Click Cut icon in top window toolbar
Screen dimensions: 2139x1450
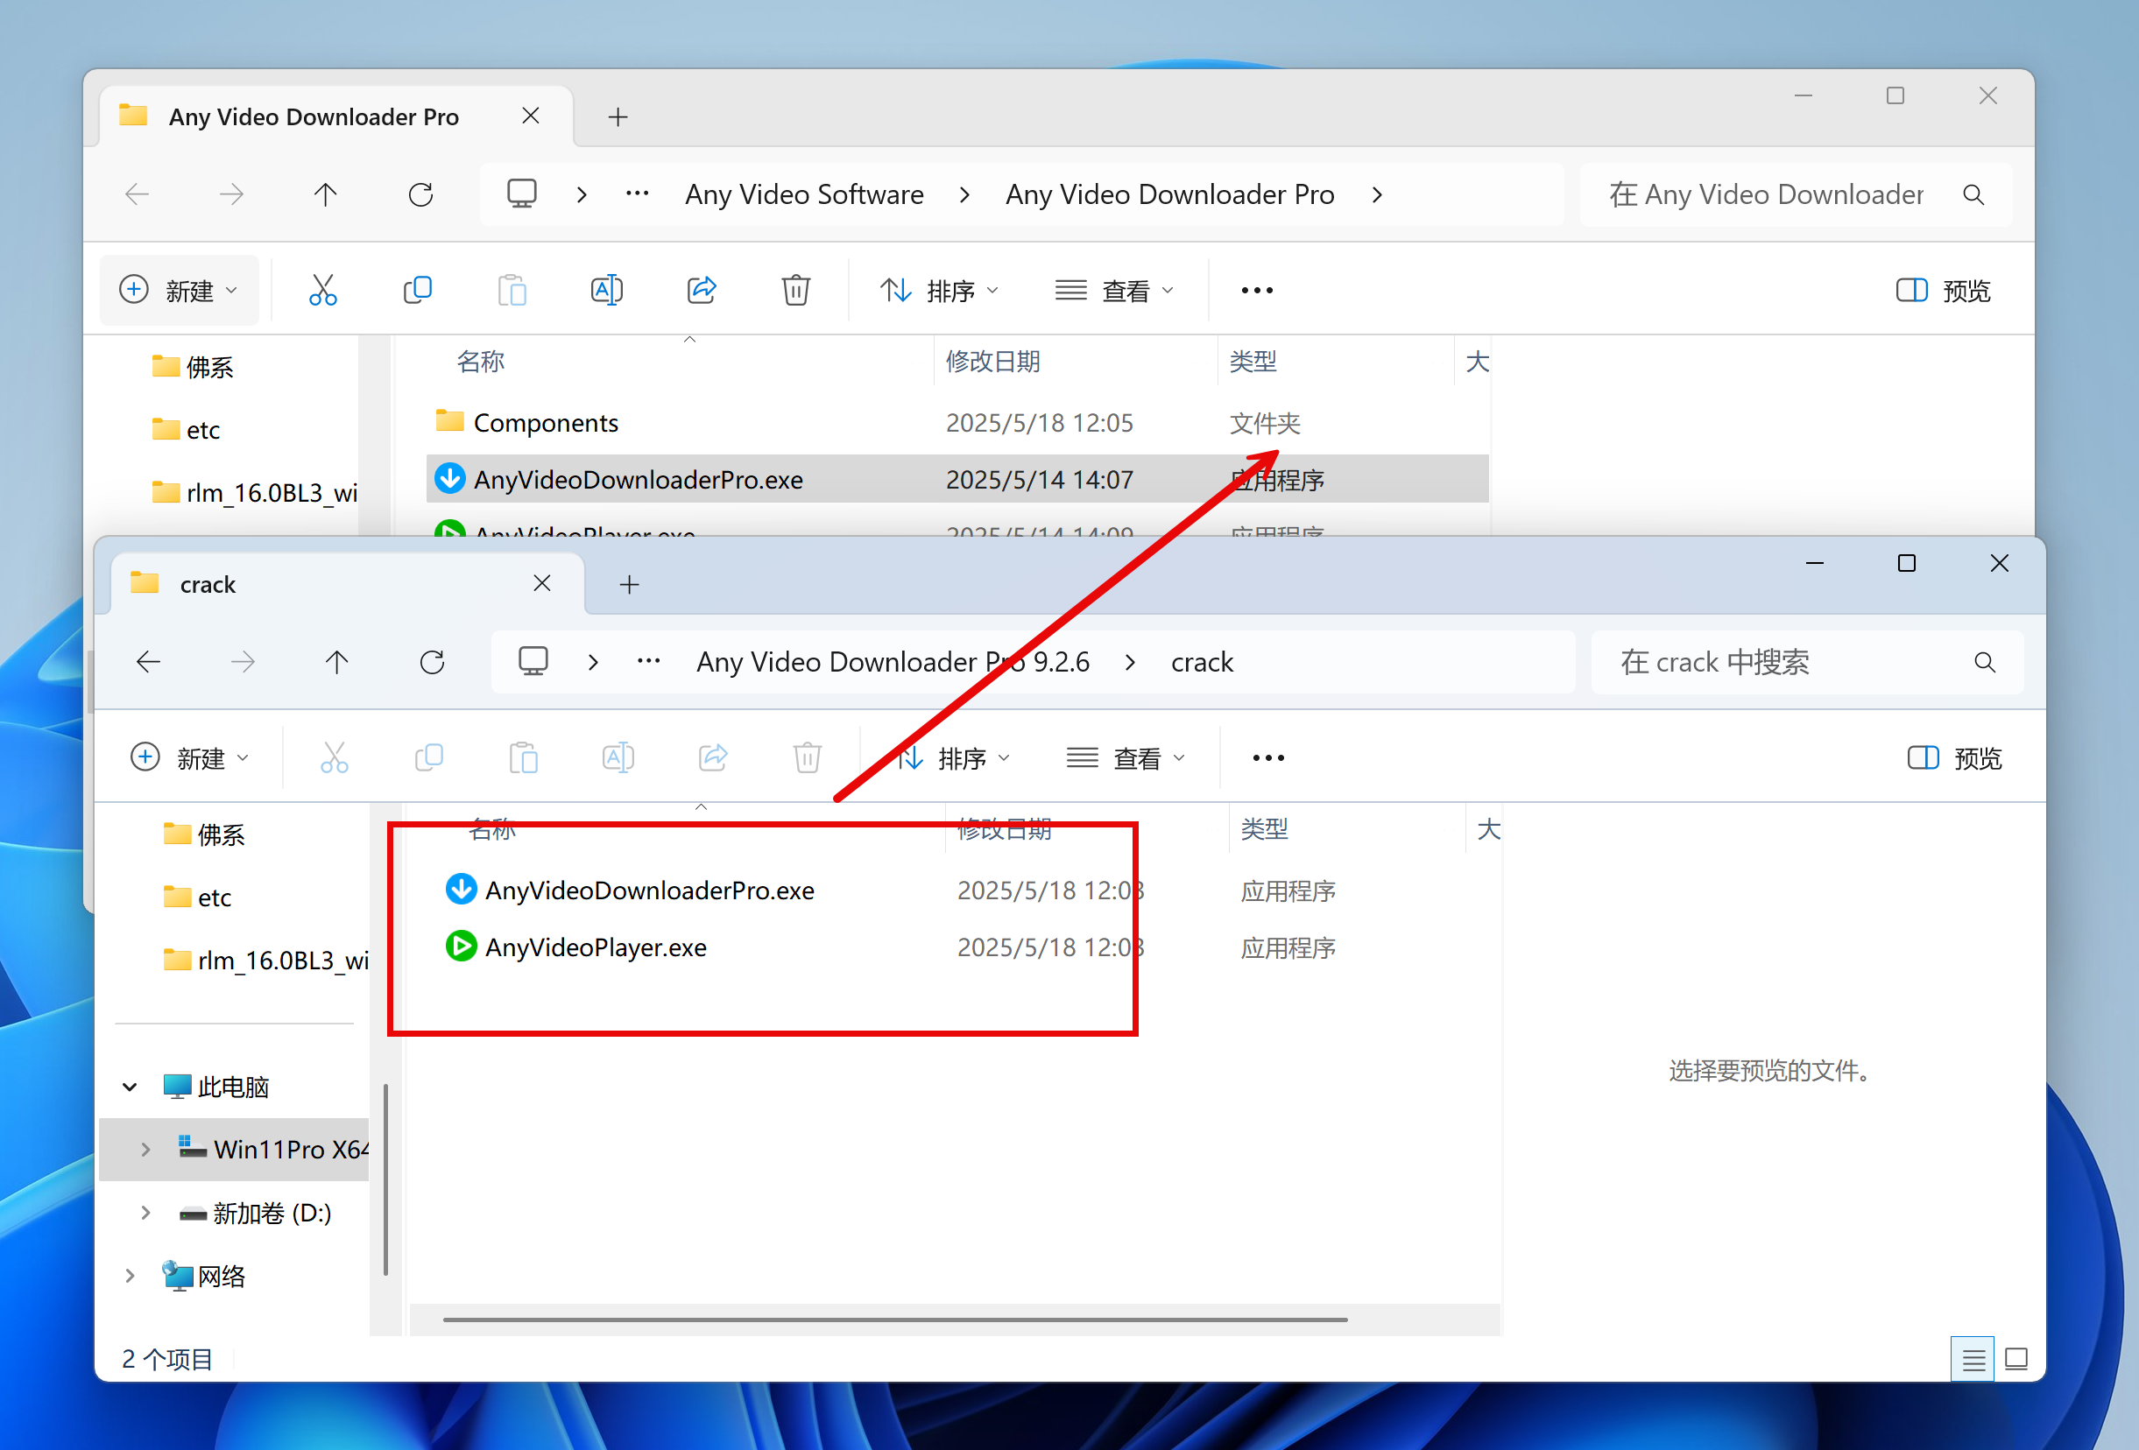pos(323,291)
